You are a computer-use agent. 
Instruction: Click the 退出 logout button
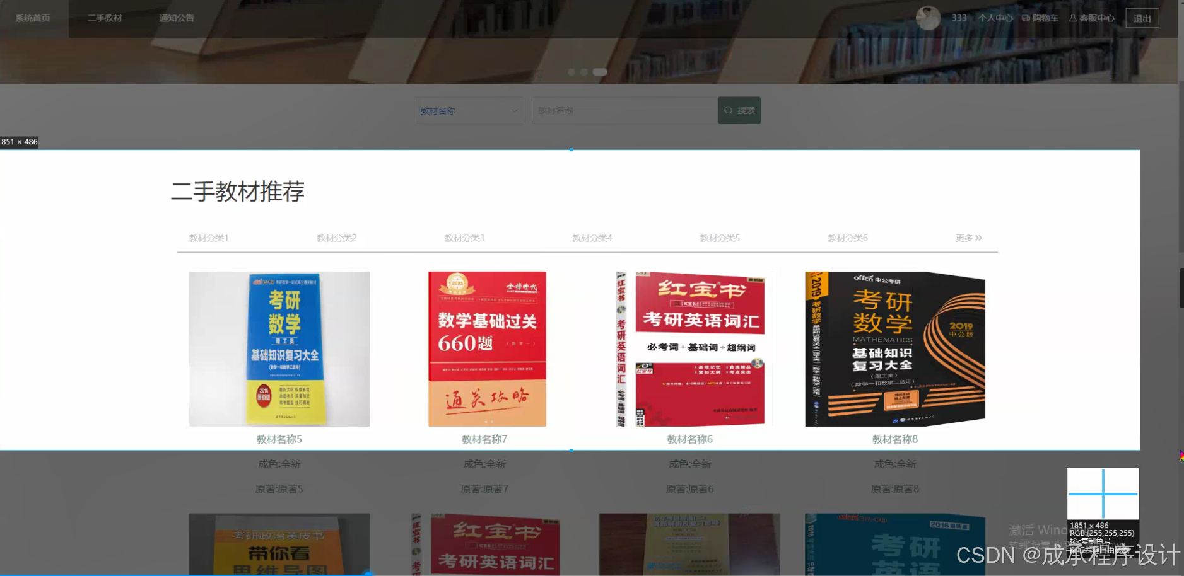coord(1142,18)
